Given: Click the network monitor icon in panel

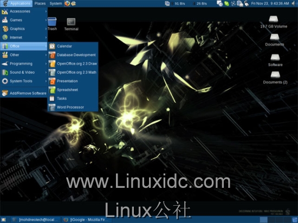Looking at the screenshot, I should 167,3.
